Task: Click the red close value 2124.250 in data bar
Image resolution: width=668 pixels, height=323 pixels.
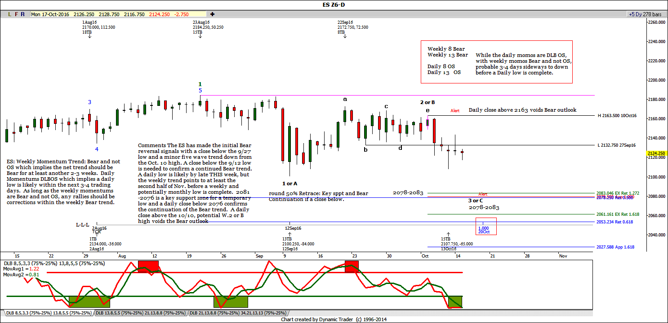Action: [159, 14]
